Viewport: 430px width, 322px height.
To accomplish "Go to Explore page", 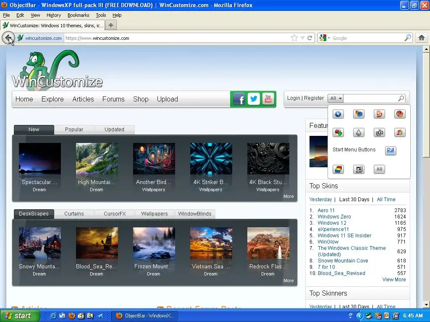I will pos(52,99).
